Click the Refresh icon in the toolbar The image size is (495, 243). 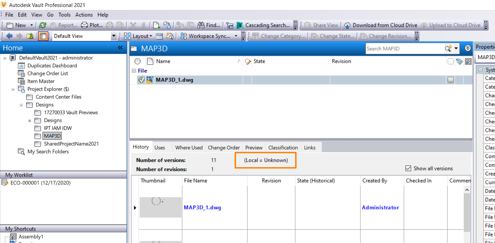[42, 25]
